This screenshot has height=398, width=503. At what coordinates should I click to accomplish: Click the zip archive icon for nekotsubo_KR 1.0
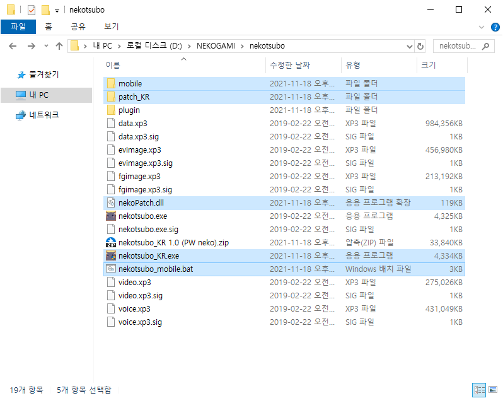(x=111, y=242)
